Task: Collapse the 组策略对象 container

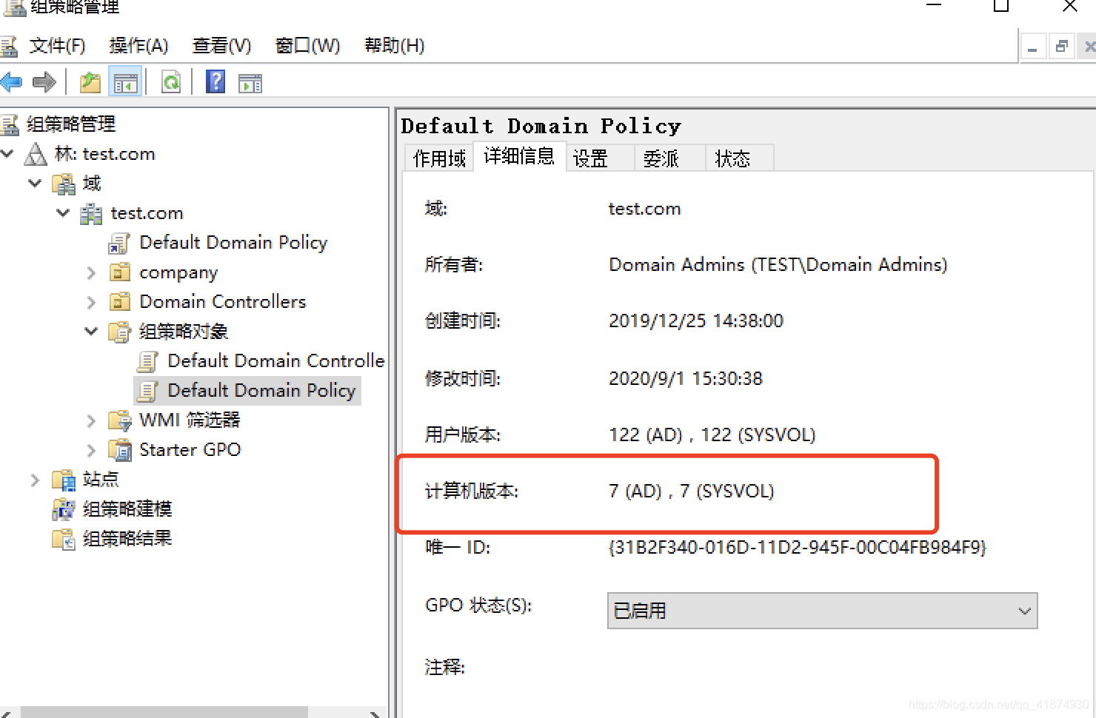Action: [91, 332]
